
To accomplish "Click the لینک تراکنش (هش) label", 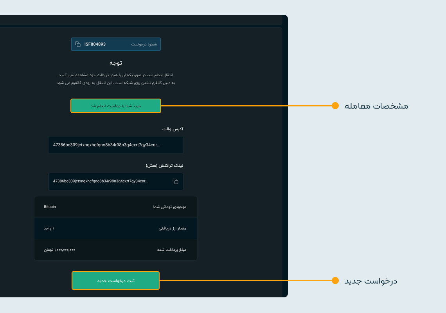I will 164,165.
